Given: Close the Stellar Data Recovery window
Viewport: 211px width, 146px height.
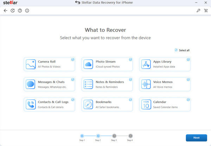Looking at the screenshot, I should click(x=206, y=2).
